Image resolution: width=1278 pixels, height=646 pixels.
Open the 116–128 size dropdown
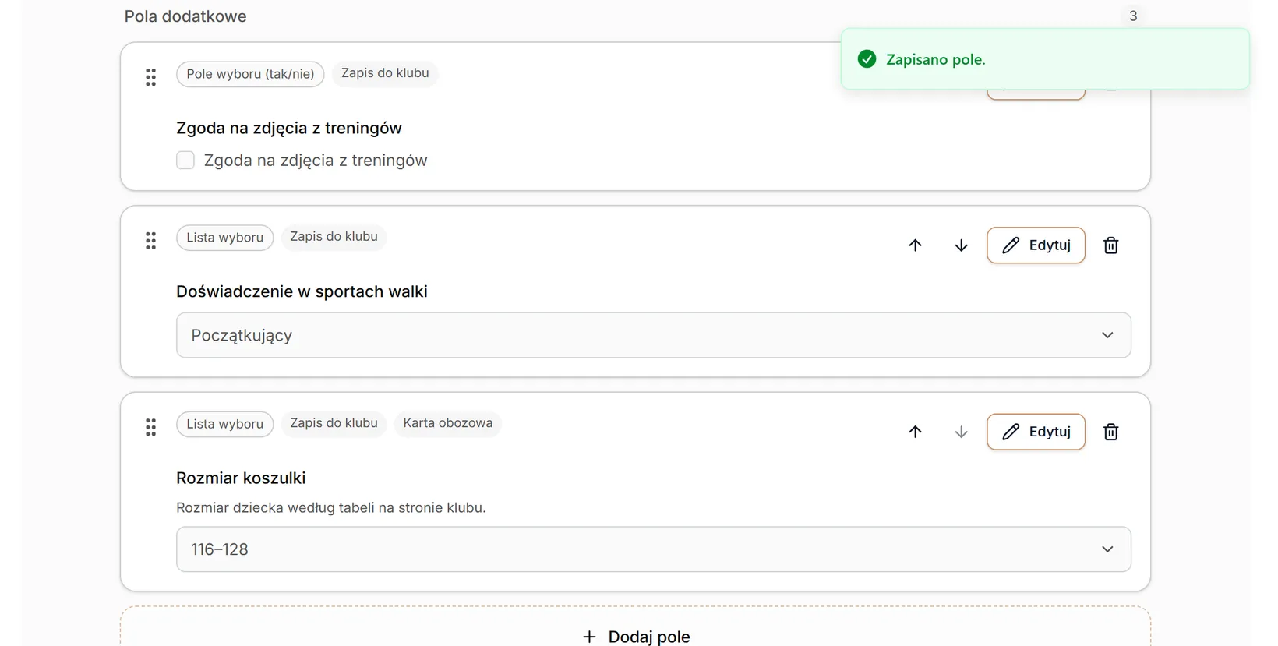653,549
